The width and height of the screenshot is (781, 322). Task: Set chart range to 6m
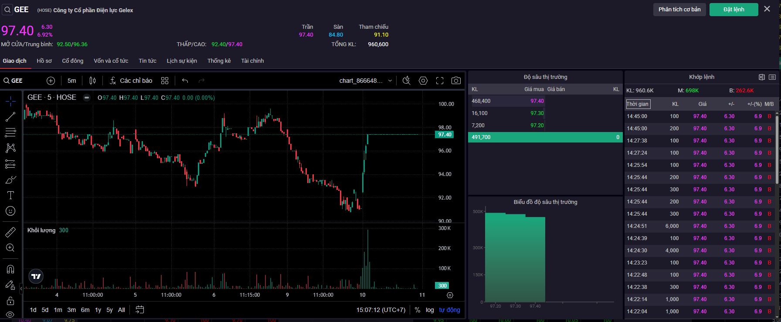coord(85,310)
